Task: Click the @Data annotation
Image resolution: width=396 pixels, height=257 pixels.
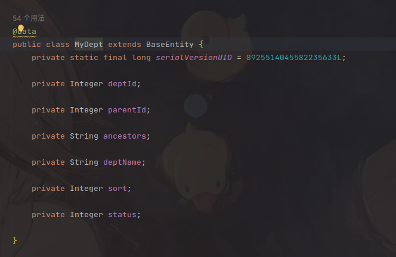Action: coord(24,32)
